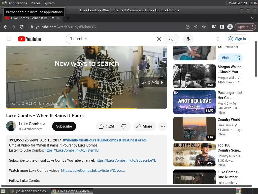Expand the tab search dropdown arrow
This screenshot has height=194, width=258.
pos(252,18)
